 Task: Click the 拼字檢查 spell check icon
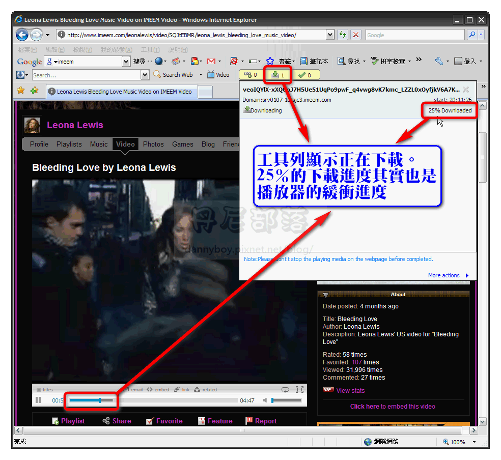click(374, 61)
